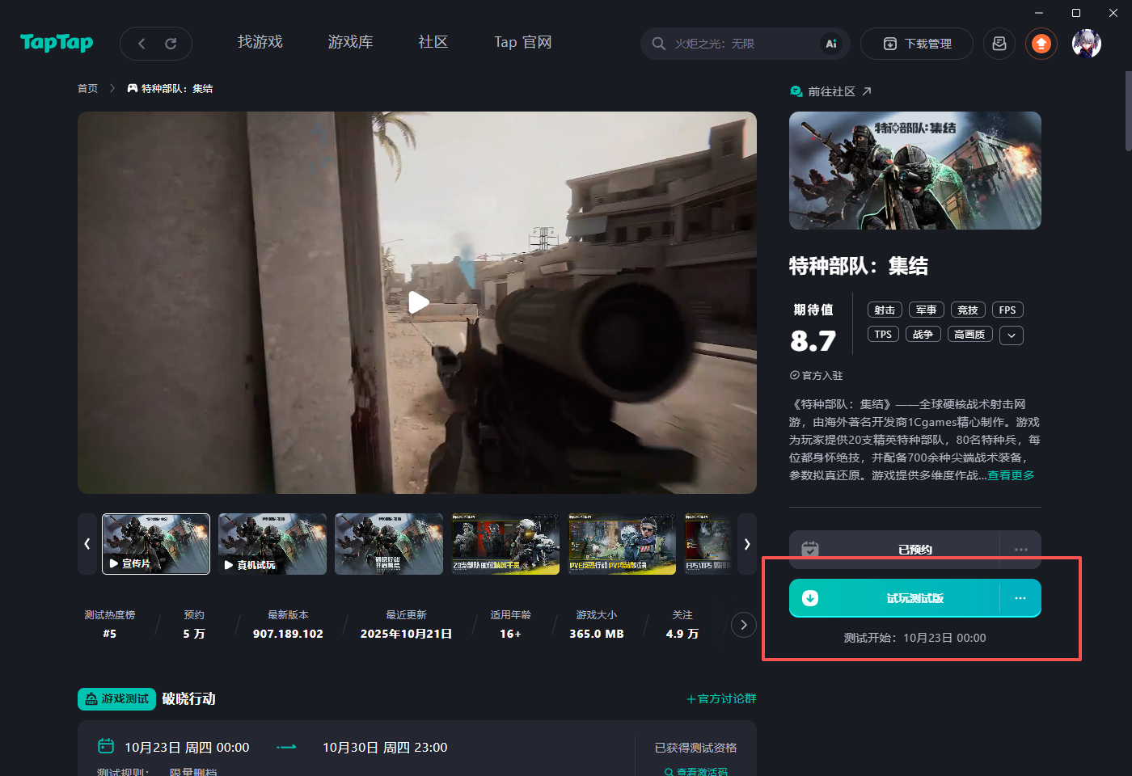Select the 军事 tag
This screenshot has width=1132, height=776.
click(x=926, y=310)
